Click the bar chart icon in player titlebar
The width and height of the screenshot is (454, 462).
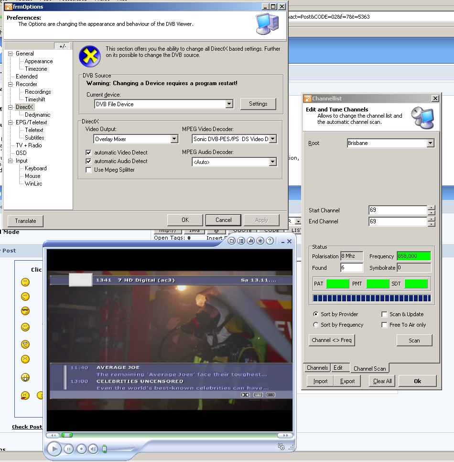251,241
